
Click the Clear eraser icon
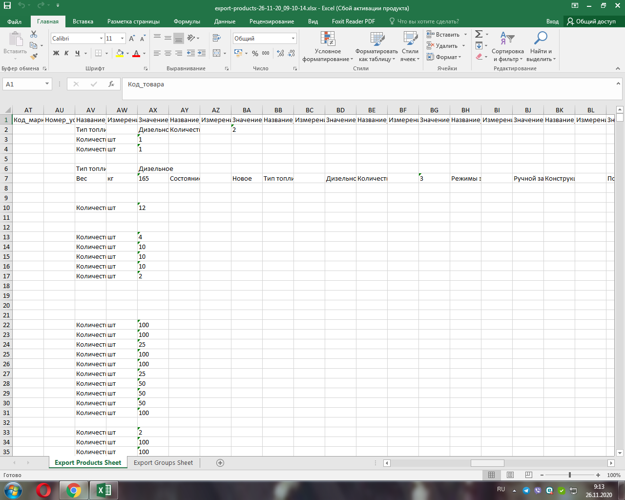(479, 57)
